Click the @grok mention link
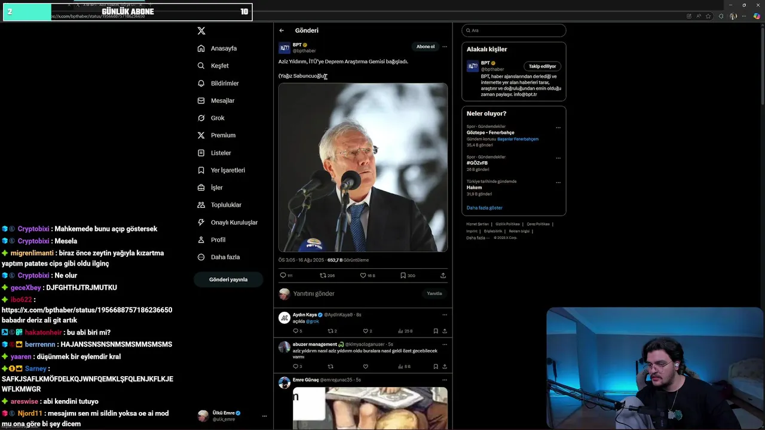The width and height of the screenshot is (765, 430). 313,321
